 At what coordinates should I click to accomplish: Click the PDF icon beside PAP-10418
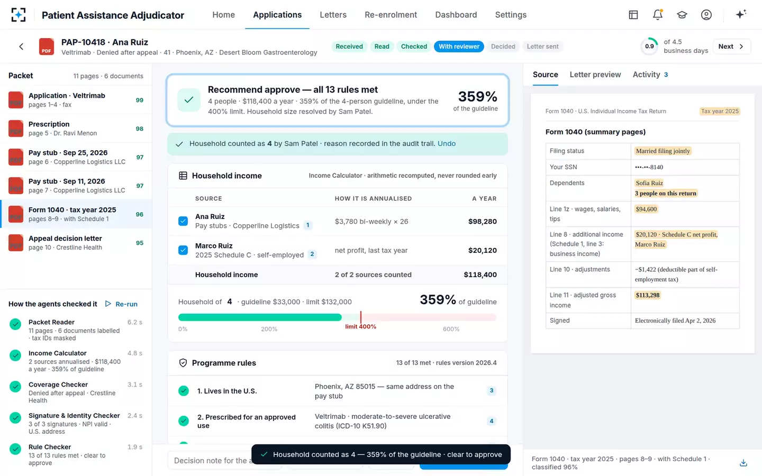(47, 47)
